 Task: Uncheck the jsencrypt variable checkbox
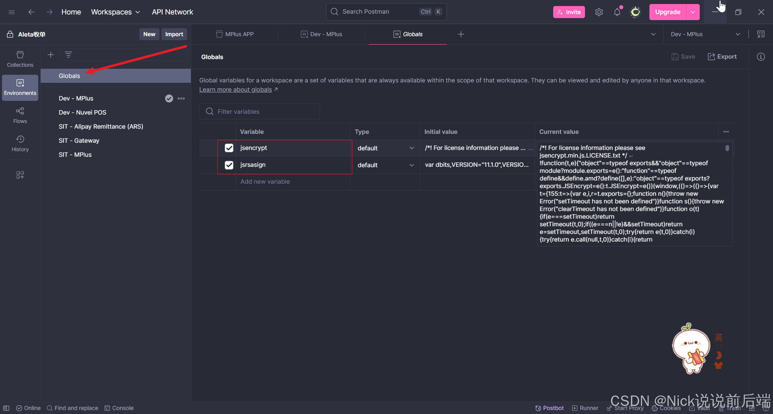(x=229, y=148)
